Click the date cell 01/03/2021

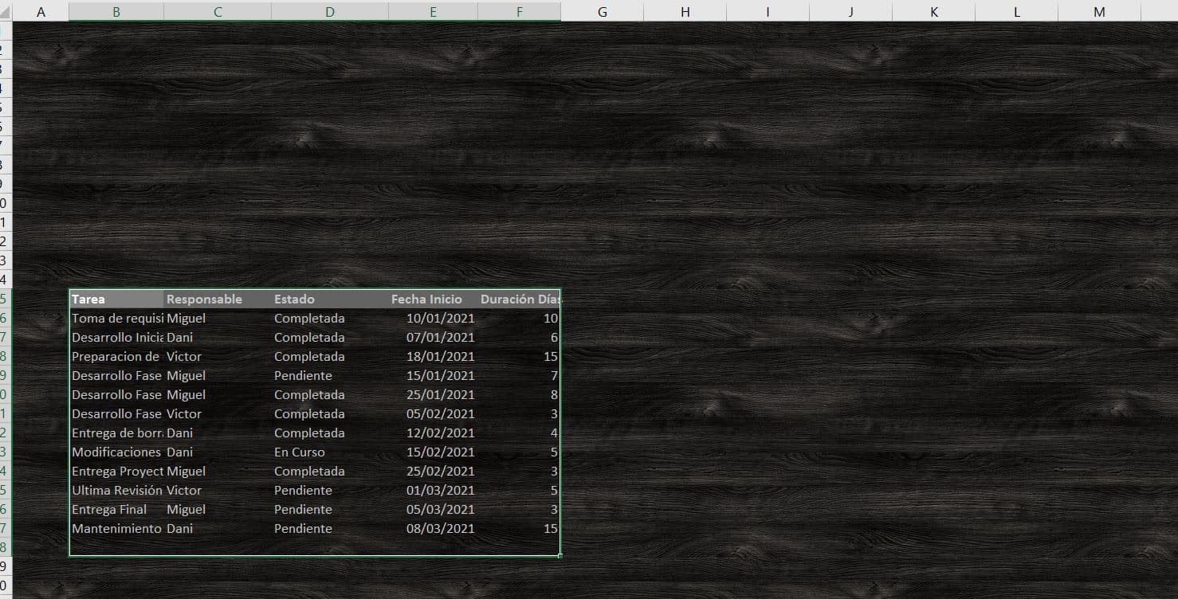click(x=433, y=491)
